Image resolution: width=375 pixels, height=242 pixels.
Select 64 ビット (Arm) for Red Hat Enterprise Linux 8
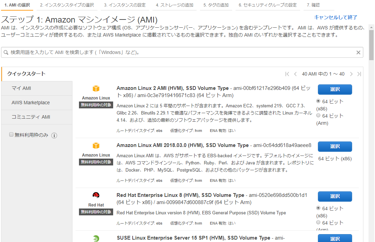[x=318, y=222]
